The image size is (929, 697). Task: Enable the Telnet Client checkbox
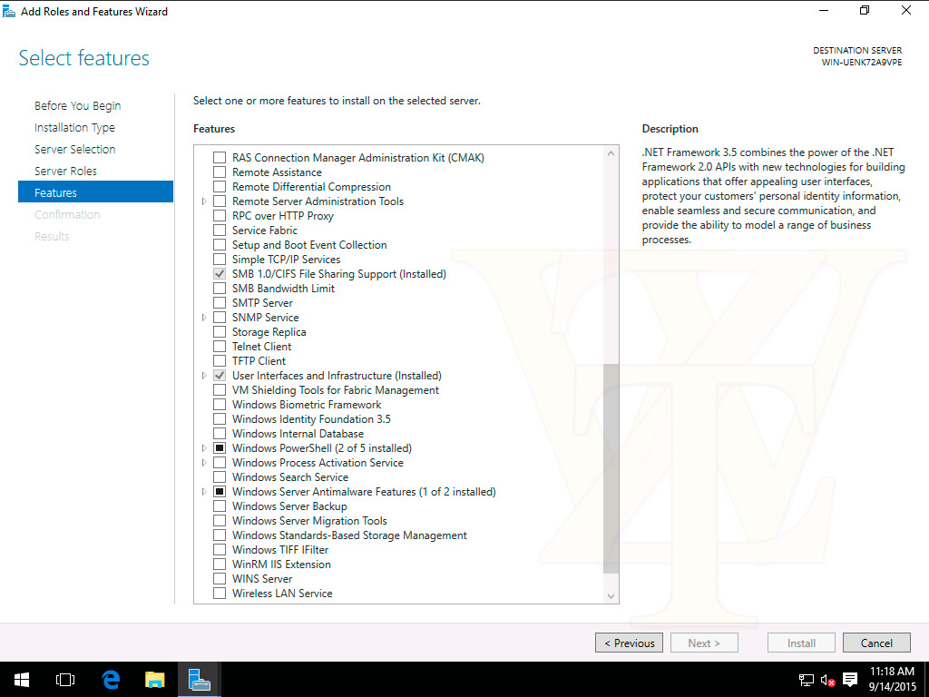220,347
